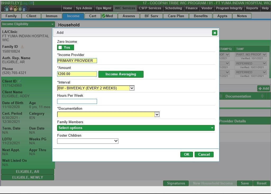Click the Income Averaging button
The image size is (271, 194).
[121, 74]
